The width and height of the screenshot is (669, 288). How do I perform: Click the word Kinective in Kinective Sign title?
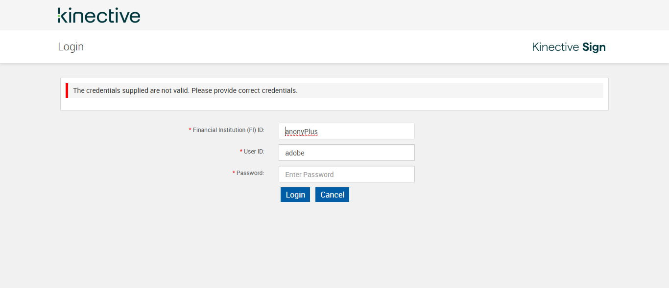click(555, 47)
